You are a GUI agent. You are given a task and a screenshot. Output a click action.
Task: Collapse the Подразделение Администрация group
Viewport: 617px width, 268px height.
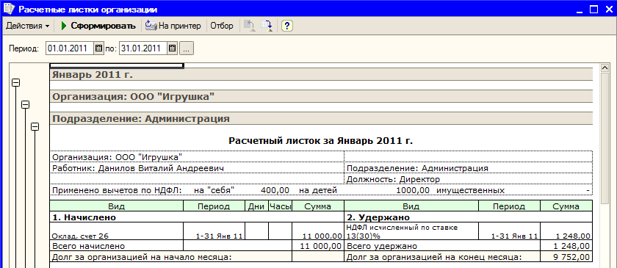[35, 127]
